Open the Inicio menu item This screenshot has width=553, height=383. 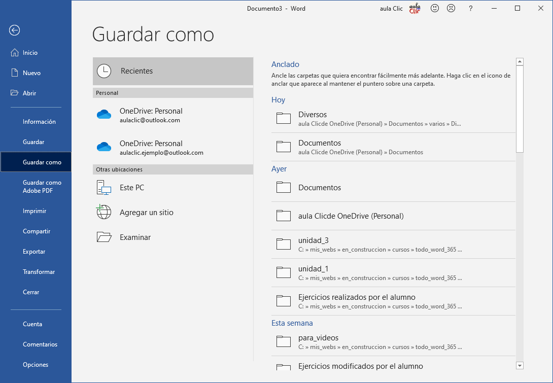(30, 53)
